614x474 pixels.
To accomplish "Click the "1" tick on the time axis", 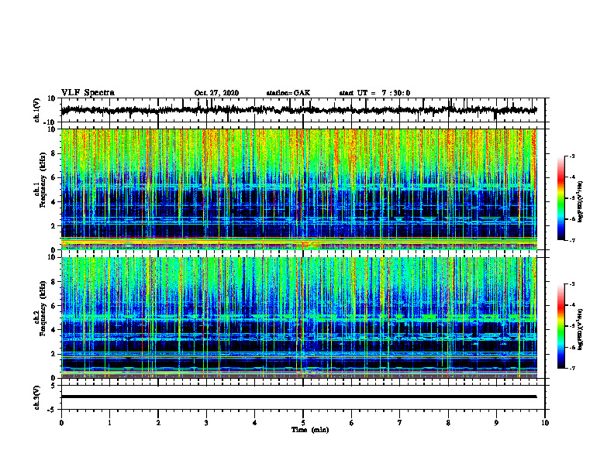I will tap(109, 423).
